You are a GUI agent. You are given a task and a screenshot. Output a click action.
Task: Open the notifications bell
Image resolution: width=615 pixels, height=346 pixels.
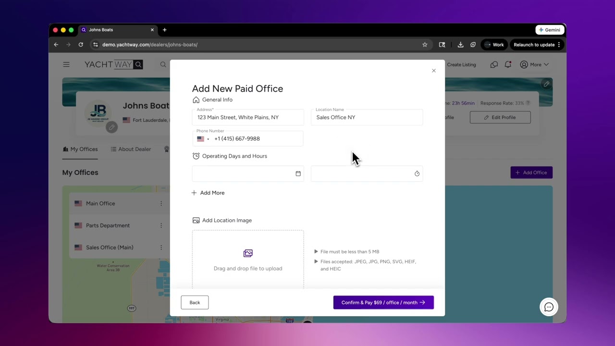tap(508, 64)
